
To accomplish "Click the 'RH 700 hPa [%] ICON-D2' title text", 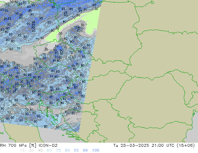I will [29, 146].
